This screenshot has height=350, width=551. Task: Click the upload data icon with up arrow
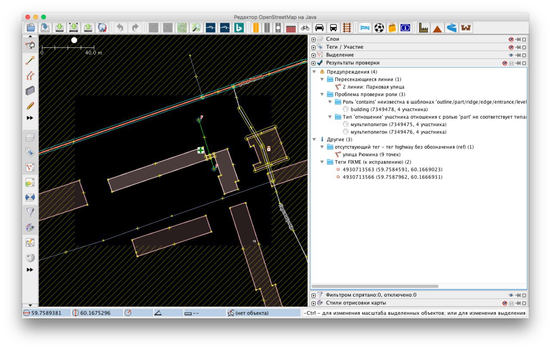point(88,28)
